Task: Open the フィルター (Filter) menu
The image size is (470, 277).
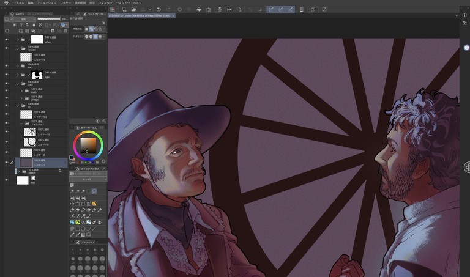Action: [x=105, y=2]
